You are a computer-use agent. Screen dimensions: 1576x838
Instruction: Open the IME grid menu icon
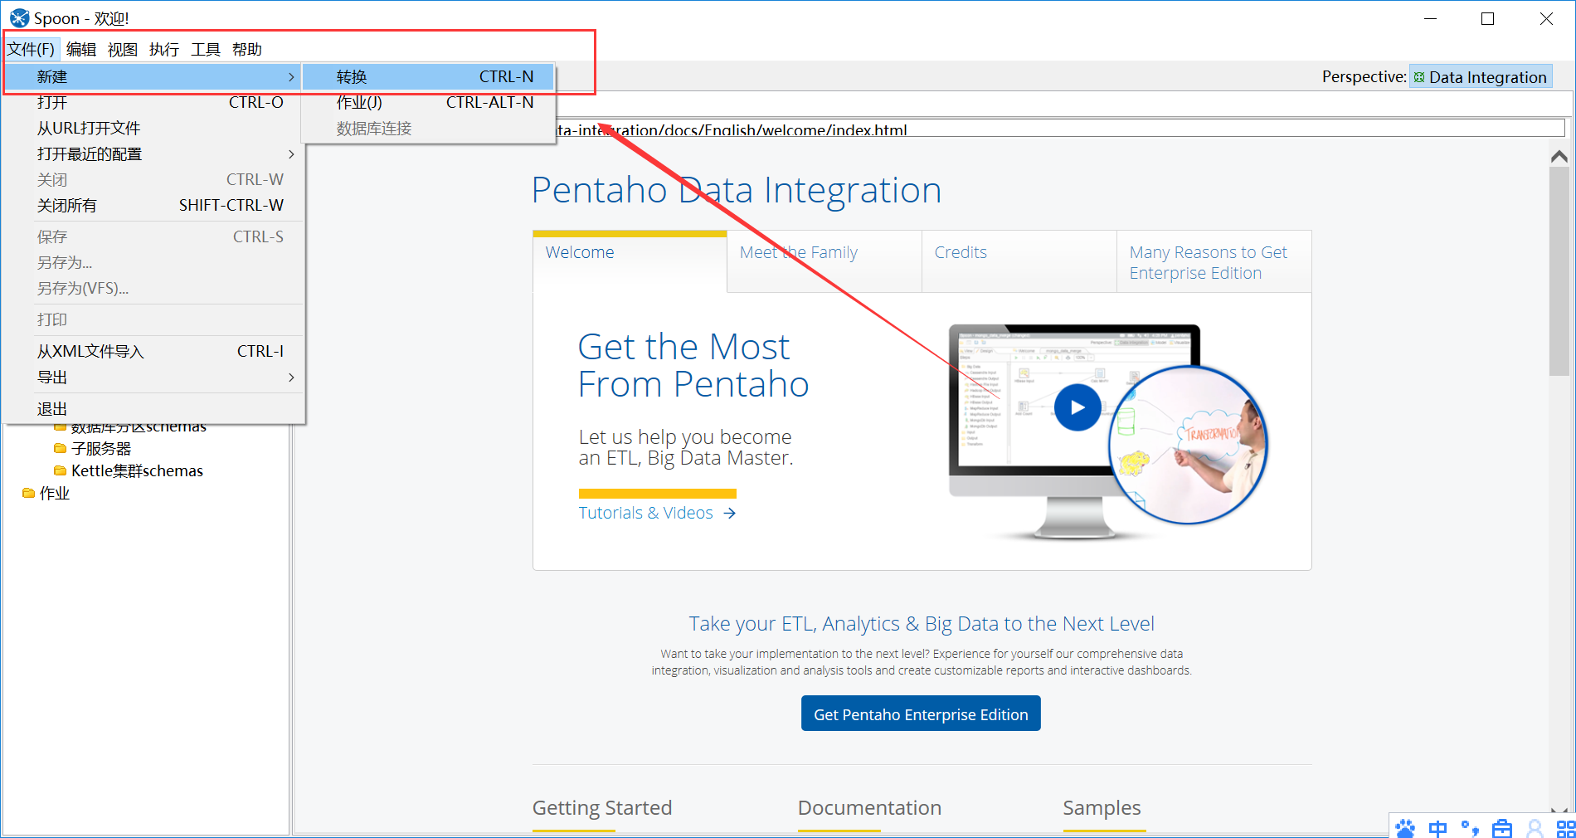coord(1566,828)
